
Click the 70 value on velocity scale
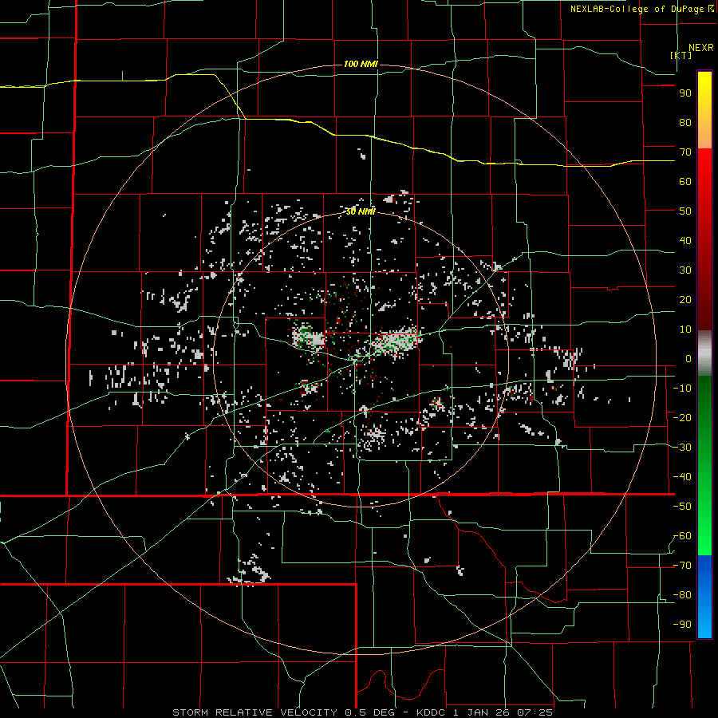685,152
